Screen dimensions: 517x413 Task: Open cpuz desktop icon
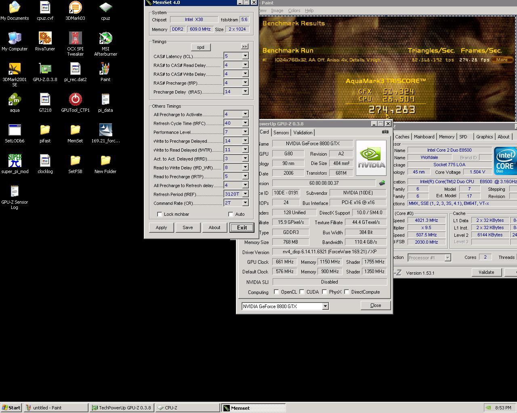tap(105, 11)
